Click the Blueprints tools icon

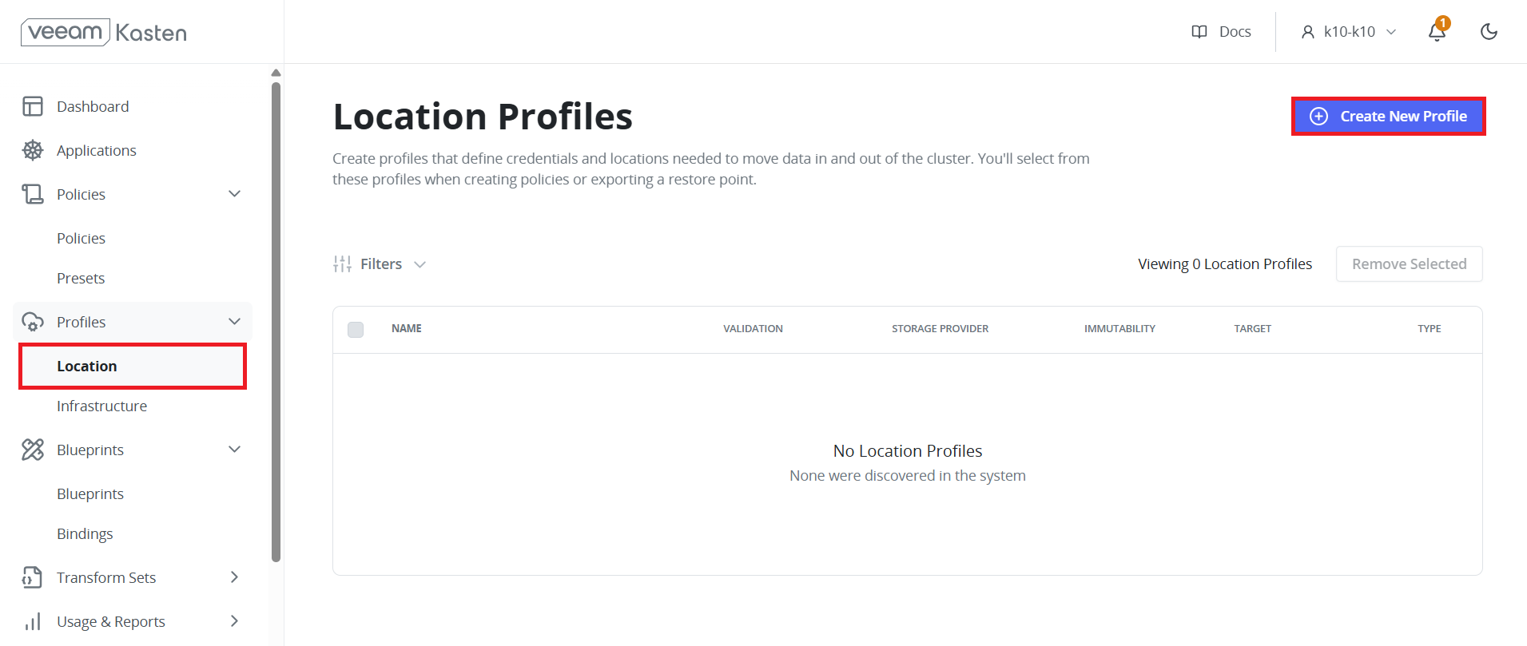[33, 450]
